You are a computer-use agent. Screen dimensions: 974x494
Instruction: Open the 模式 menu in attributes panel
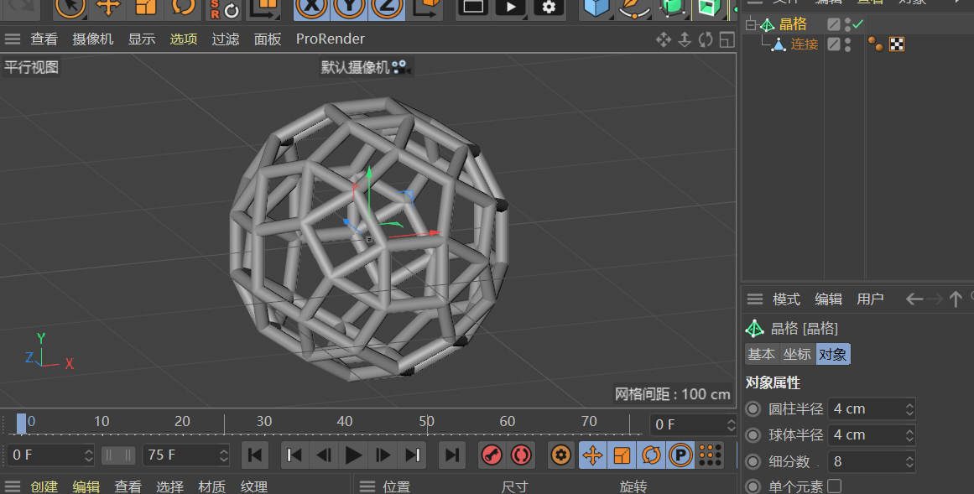786,299
